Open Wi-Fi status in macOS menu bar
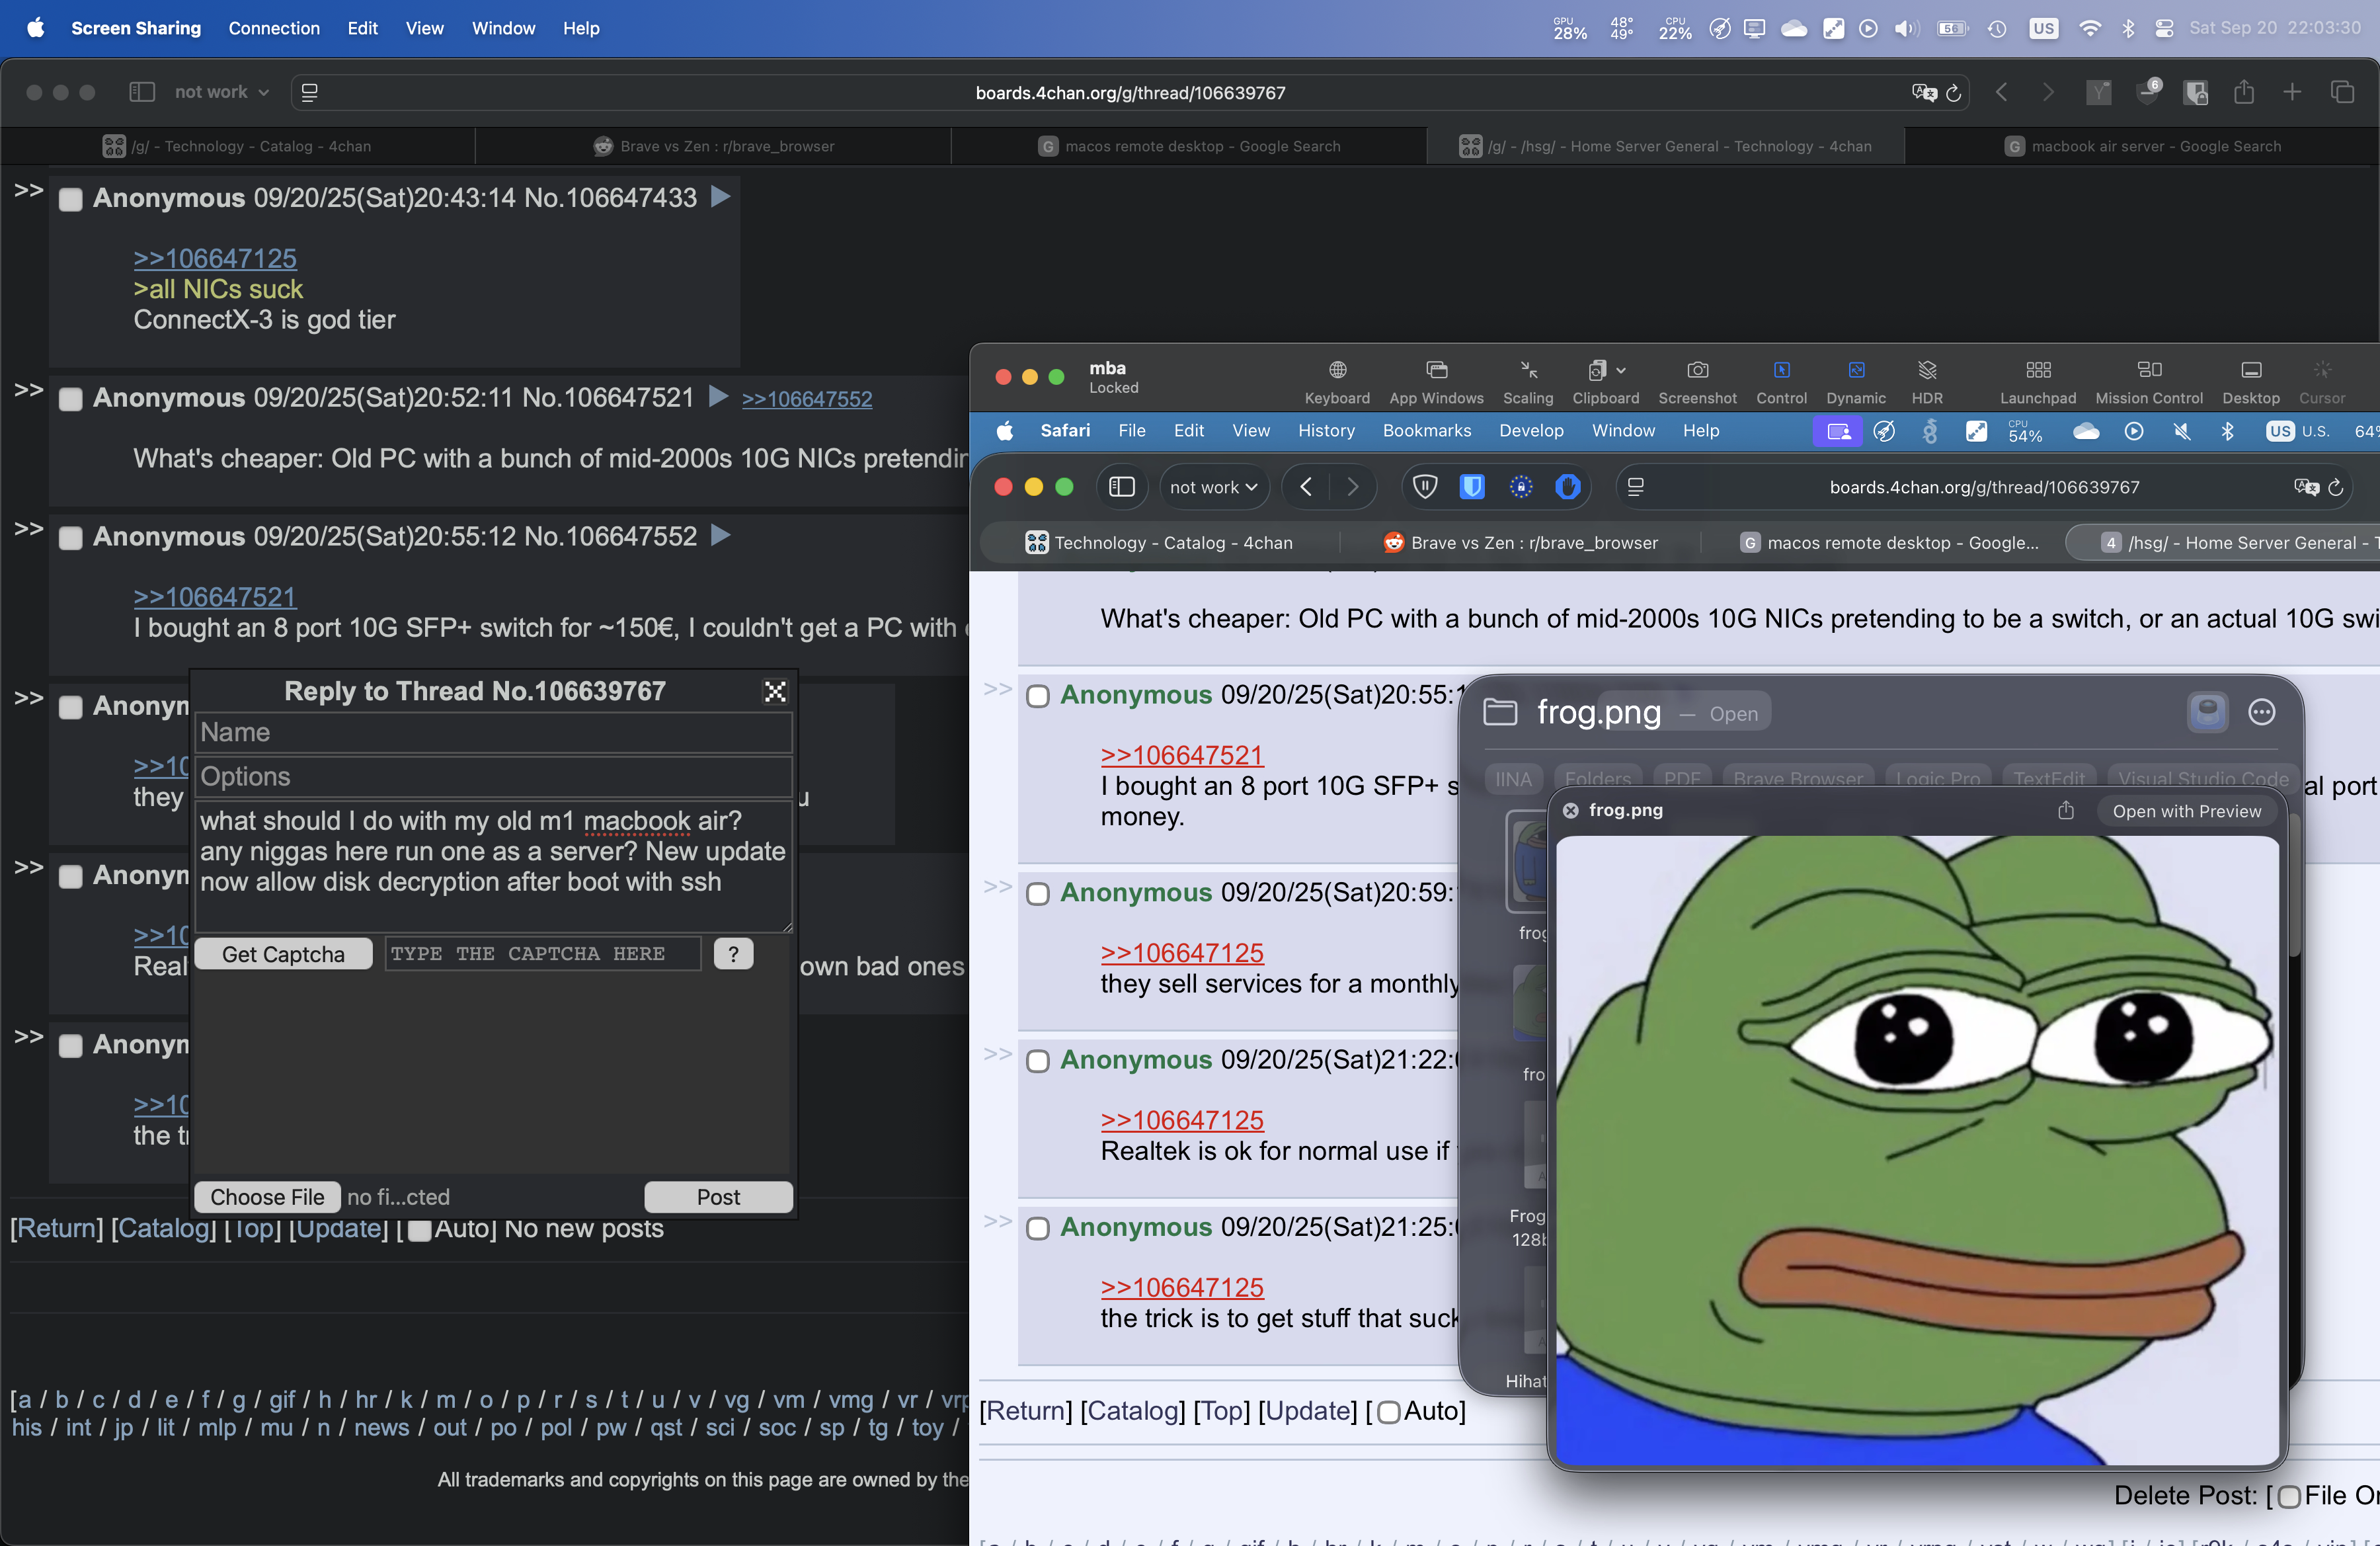Viewport: 2380px width, 1546px height. pyautogui.click(x=2090, y=28)
